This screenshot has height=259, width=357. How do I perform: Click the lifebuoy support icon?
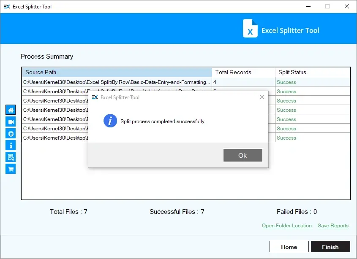pyautogui.click(x=11, y=134)
